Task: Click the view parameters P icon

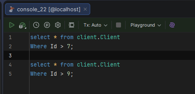Action: 47,25
